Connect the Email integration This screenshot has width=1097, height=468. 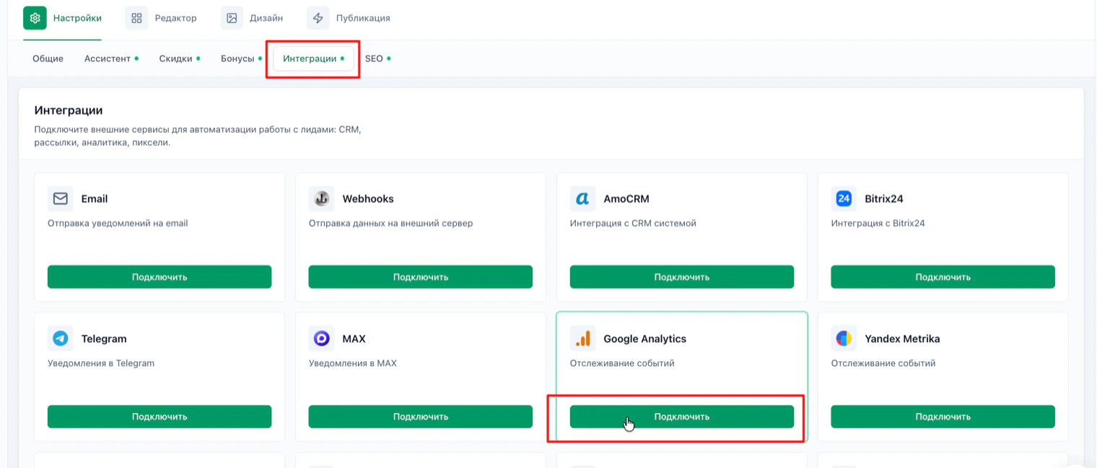click(x=159, y=277)
